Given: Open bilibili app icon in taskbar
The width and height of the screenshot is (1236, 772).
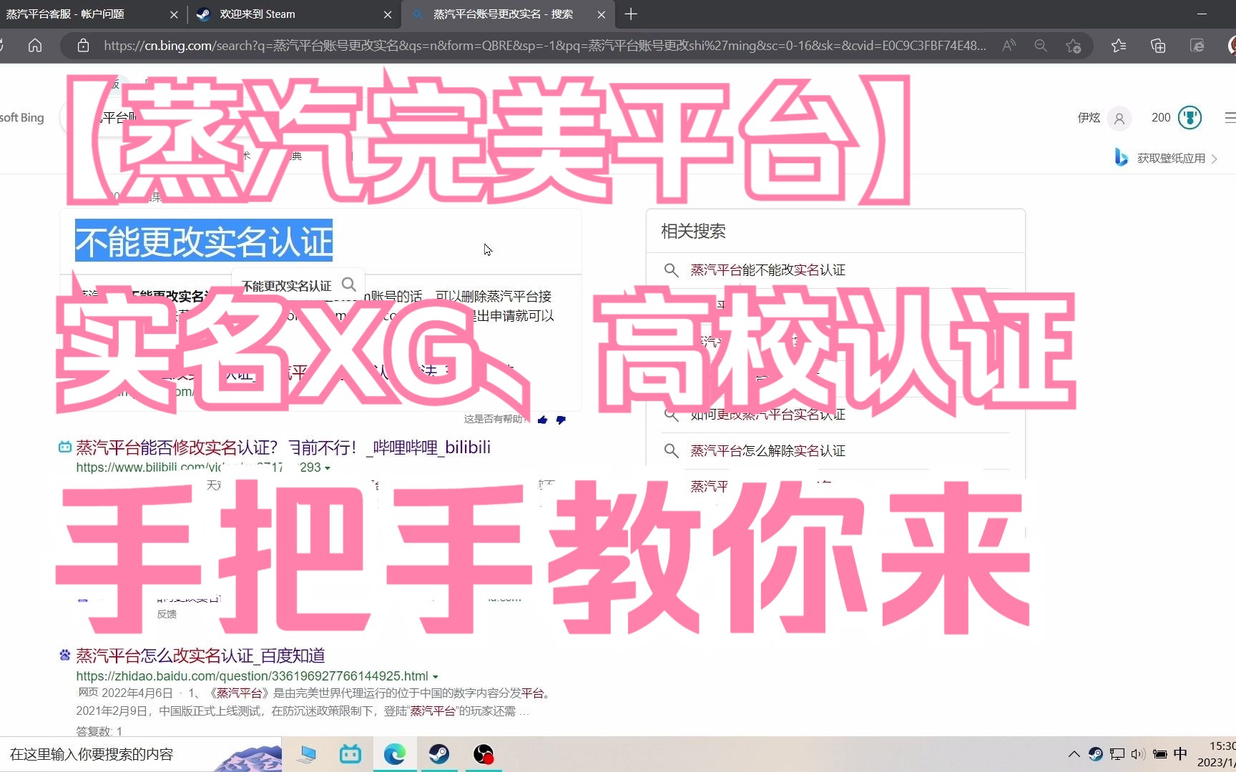Looking at the screenshot, I should pyautogui.click(x=350, y=754).
